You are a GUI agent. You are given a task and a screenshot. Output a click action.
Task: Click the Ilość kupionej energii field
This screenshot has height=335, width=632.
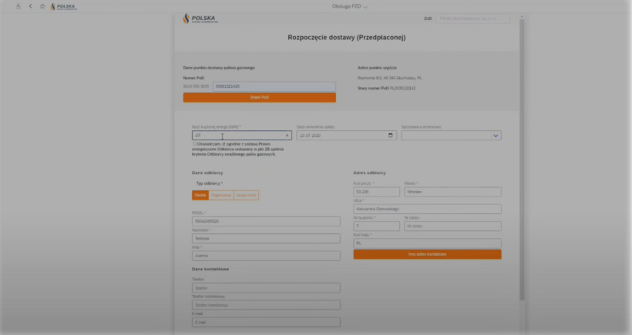coord(242,136)
